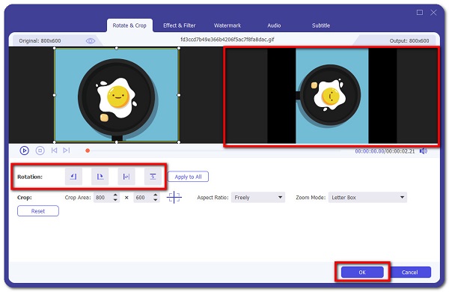Open the Zoom Mode Letter Box dropdown

click(367, 198)
